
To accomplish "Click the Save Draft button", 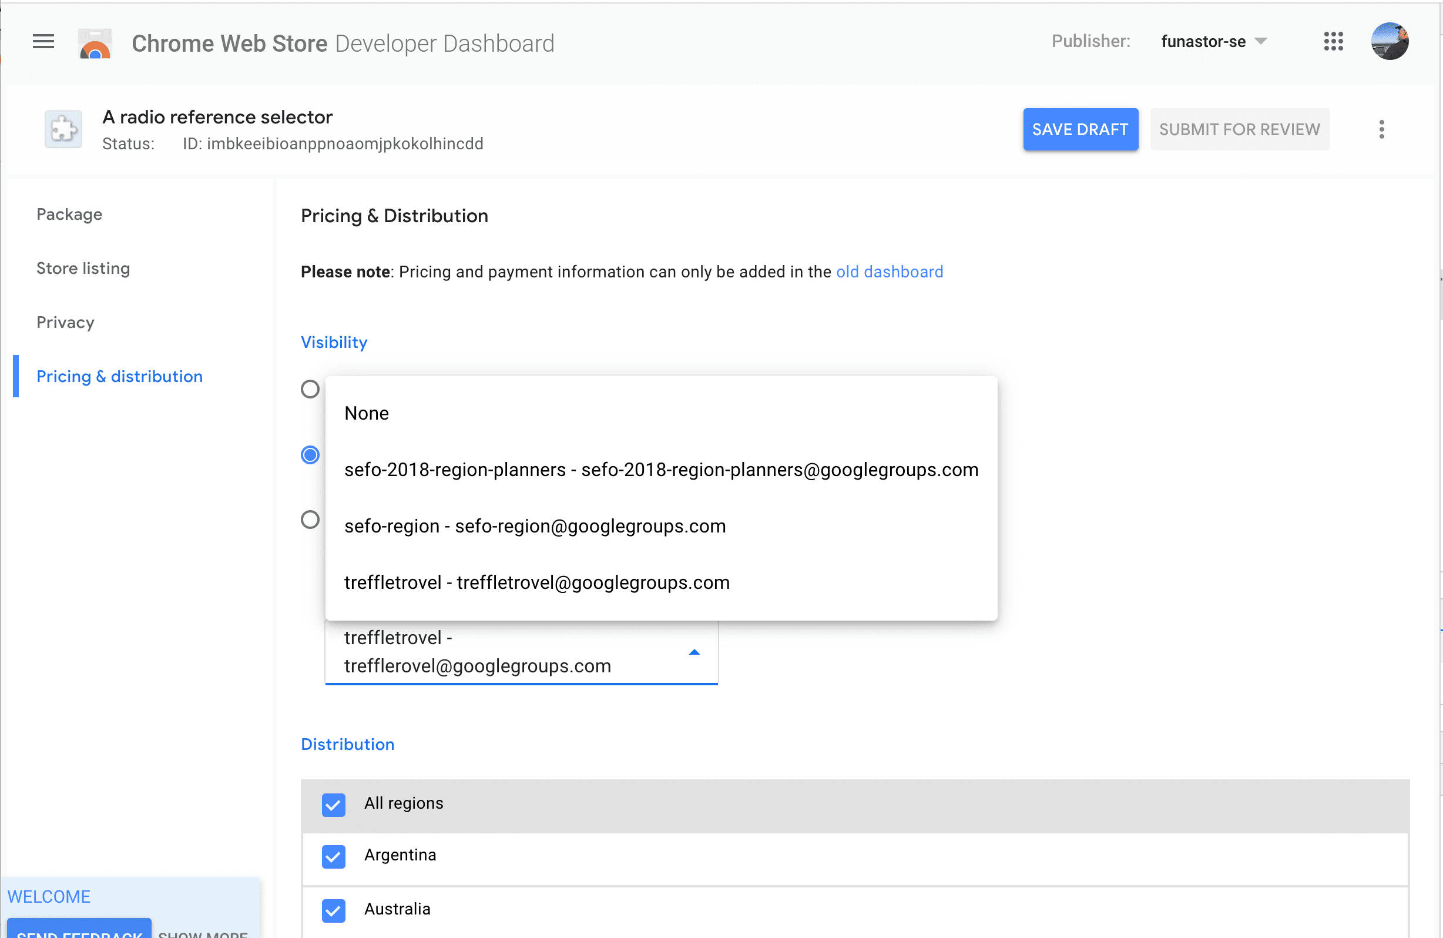I will (x=1080, y=129).
